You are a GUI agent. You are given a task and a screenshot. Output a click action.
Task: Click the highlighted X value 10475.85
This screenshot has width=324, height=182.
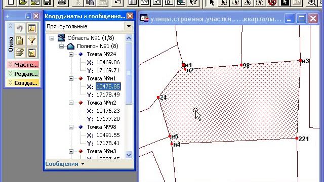[108, 86]
